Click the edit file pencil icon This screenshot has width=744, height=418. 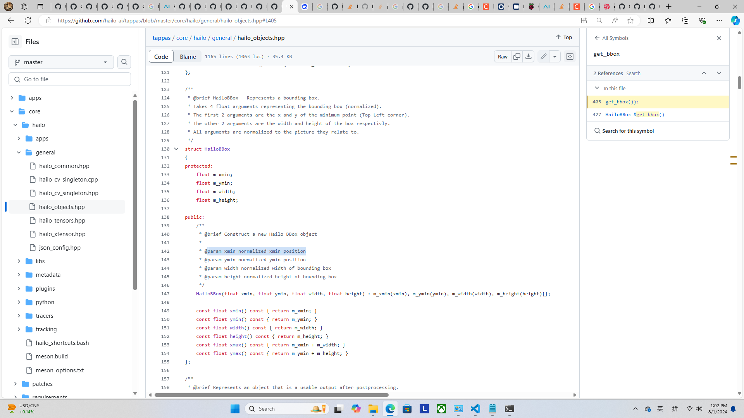pos(543,57)
